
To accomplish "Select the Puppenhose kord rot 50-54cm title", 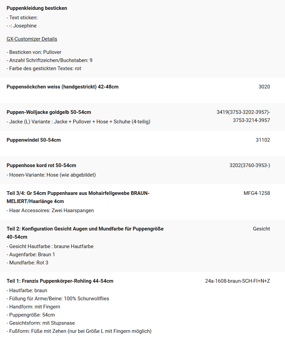I will pos(41,165).
